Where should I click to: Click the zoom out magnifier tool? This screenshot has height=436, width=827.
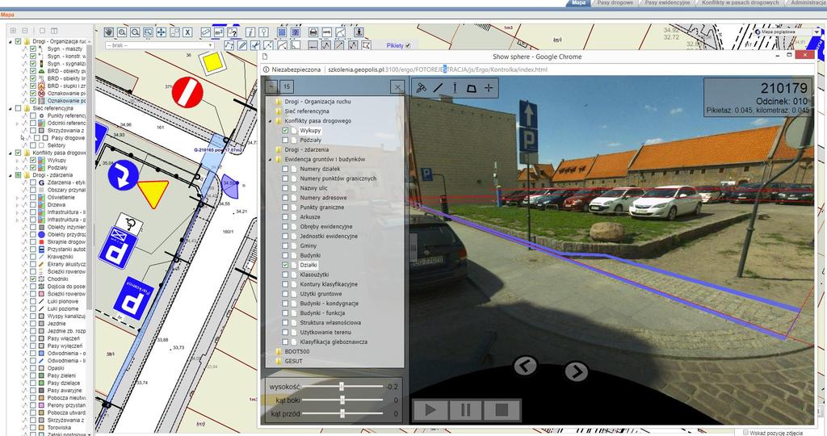(135, 32)
